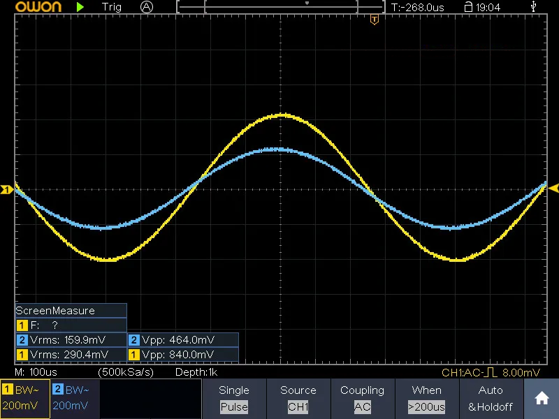This screenshot has height=419, width=559.
Task: Click the Home icon button
Action: coord(542,399)
